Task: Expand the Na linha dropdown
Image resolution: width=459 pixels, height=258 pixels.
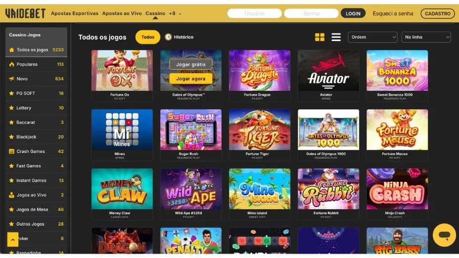Action: tap(426, 37)
